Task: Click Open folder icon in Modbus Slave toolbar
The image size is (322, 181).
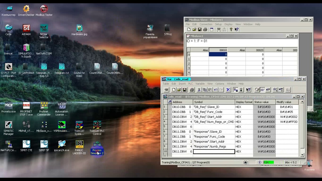Action: coord(194,29)
